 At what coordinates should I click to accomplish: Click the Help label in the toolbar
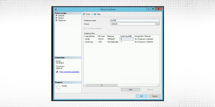point(99,14)
